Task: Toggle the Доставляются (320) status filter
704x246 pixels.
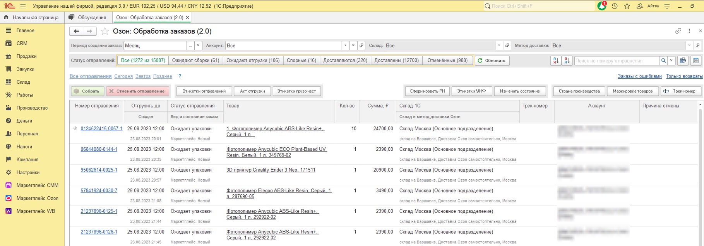Action: [345, 61]
